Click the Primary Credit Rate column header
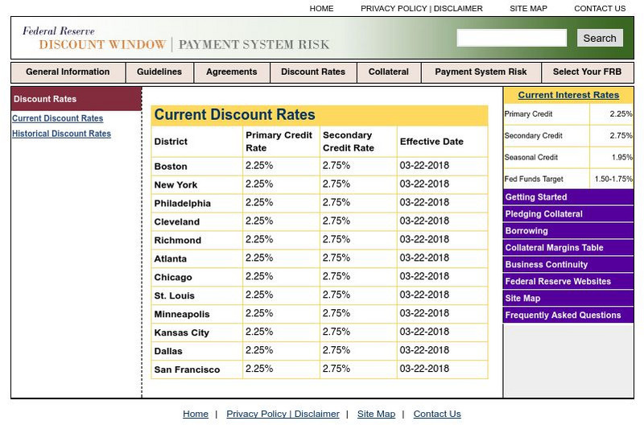This screenshot has height=425, width=644. point(281,142)
